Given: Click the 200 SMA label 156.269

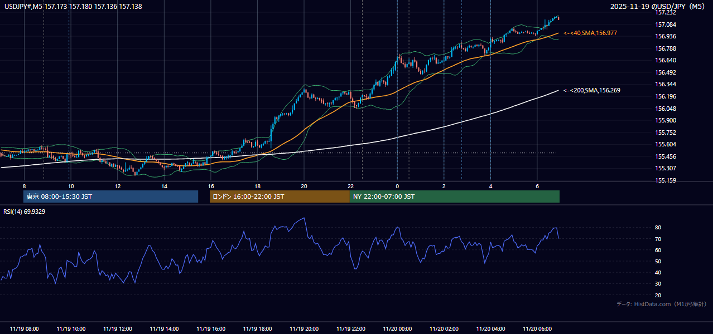Looking at the screenshot, I should (x=592, y=90).
